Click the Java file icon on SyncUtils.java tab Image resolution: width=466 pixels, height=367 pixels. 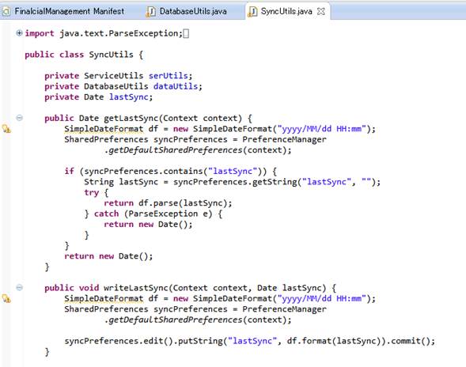coord(252,12)
